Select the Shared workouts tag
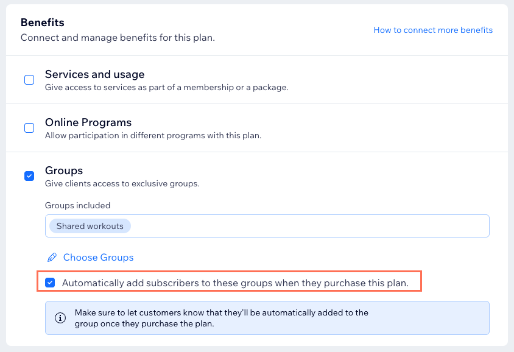 click(x=90, y=226)
